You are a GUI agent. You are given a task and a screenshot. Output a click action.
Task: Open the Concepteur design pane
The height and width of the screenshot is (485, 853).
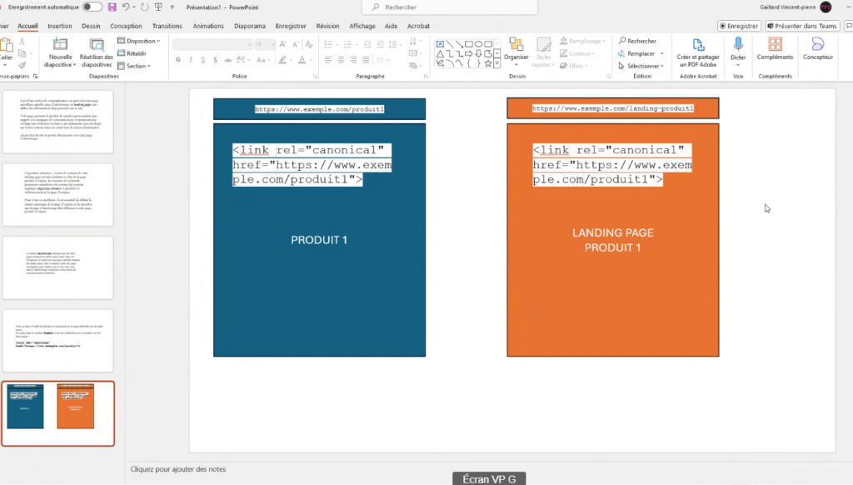coord(817,48)
